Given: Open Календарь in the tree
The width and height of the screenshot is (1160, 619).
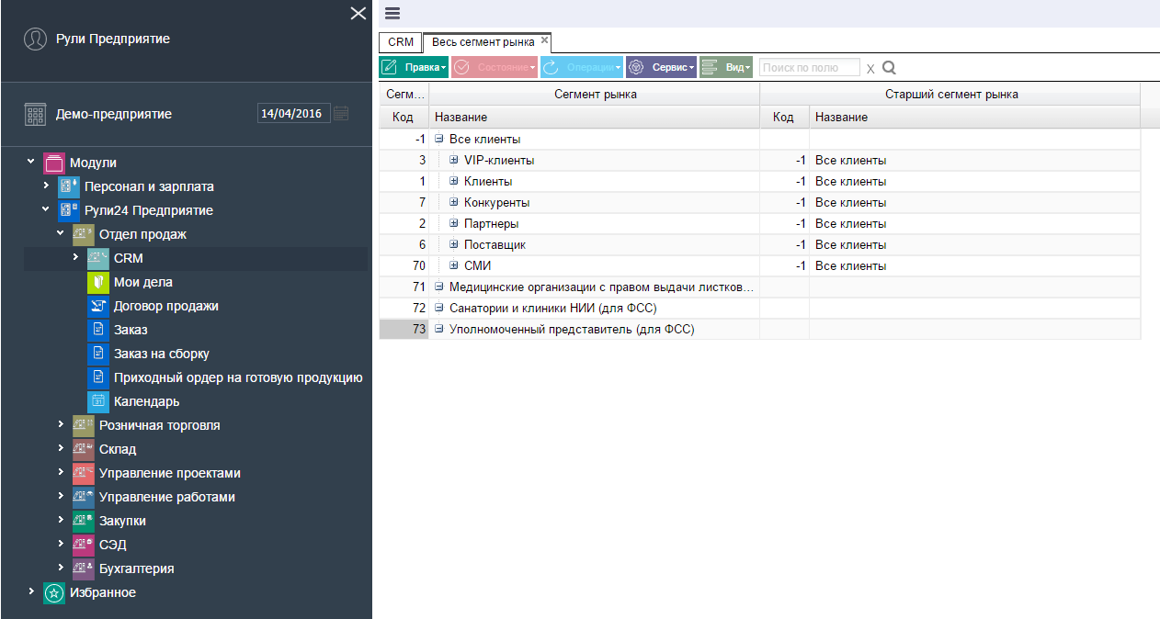Looking at the screenshot, I should click(146, 401).
